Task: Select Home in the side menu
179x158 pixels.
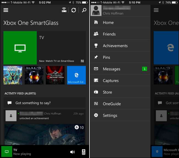Action: click(108, 22)
